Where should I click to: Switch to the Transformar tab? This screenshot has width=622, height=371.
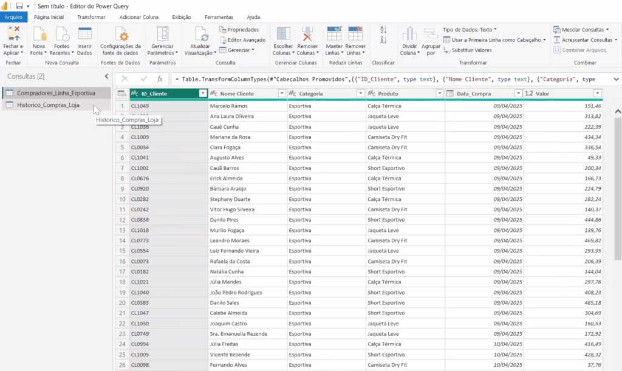click(x=91, y=17)
